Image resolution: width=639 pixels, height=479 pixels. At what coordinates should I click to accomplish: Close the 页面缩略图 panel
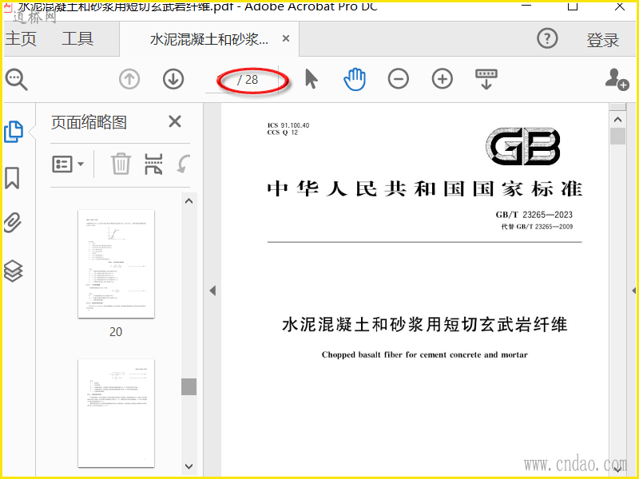click(x=175, y=121)
